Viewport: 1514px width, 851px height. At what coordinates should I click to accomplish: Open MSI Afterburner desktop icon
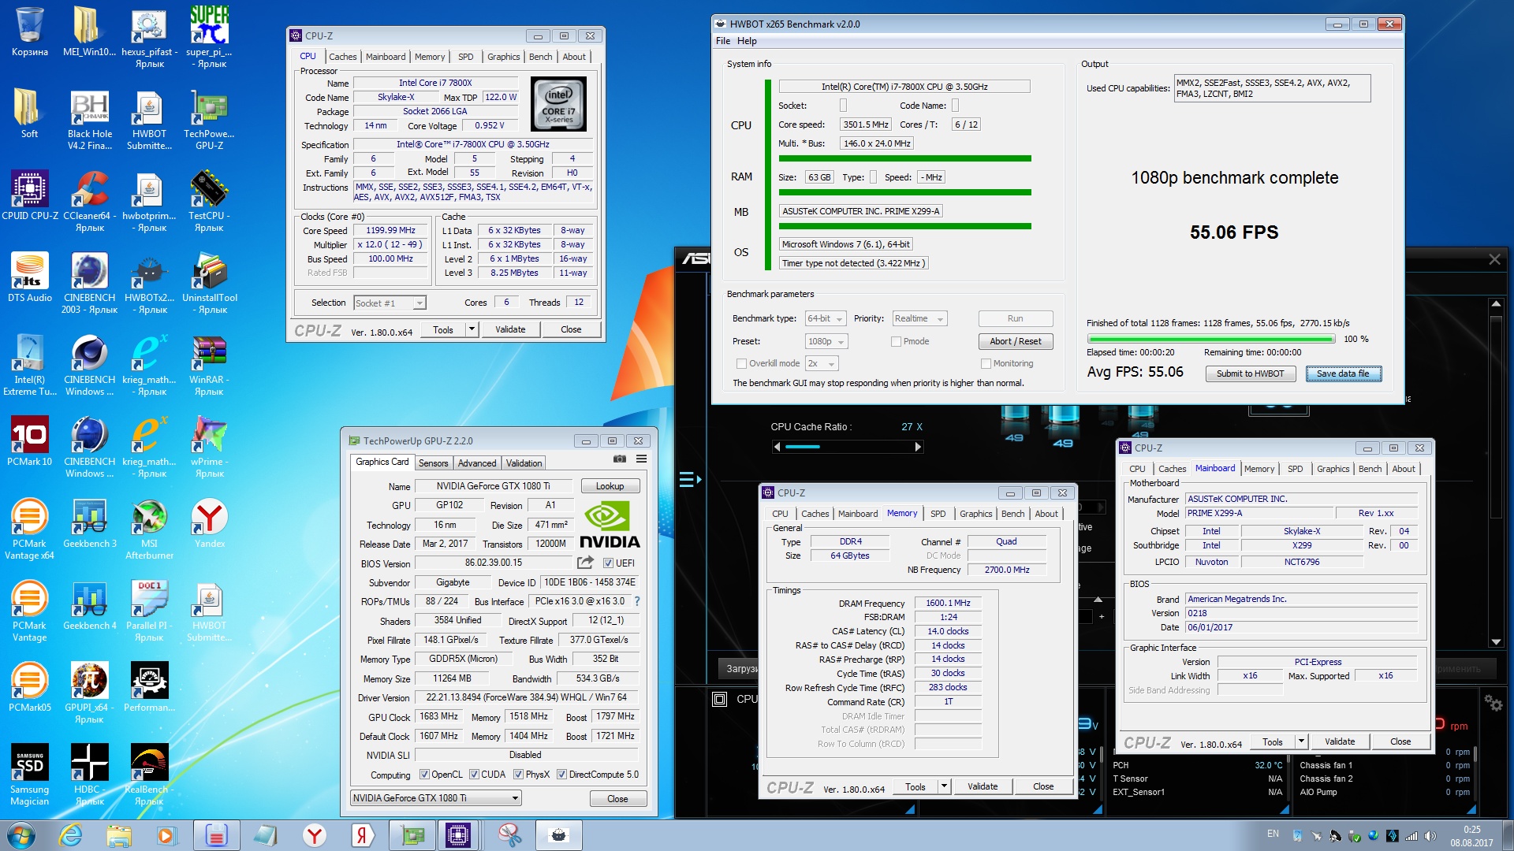149,528
